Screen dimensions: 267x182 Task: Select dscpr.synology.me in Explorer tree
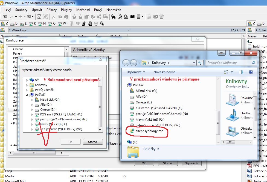pos(149,131)
